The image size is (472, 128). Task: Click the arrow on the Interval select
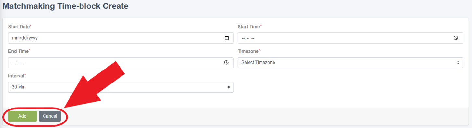(x=228, y=87)
